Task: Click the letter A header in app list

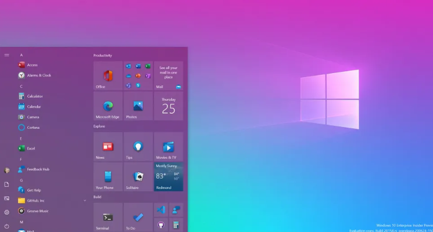Action: pos(22,55)
